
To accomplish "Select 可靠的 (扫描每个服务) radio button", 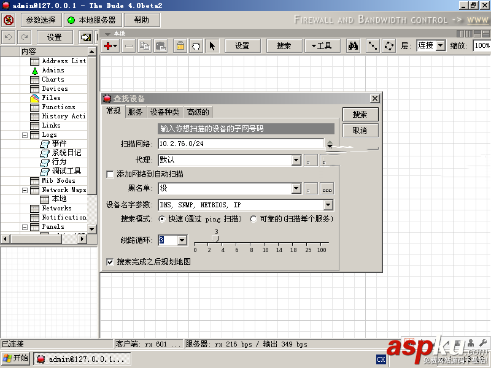I will [253, 219].
